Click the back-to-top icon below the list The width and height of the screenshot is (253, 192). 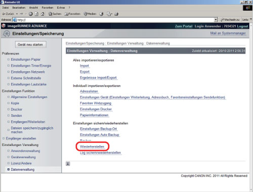(68, 164)
